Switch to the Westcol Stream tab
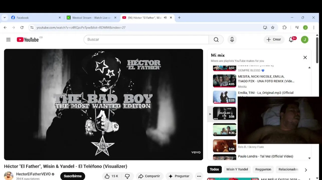This screenshot has height=180, width=322. click(x=92, y=18)
